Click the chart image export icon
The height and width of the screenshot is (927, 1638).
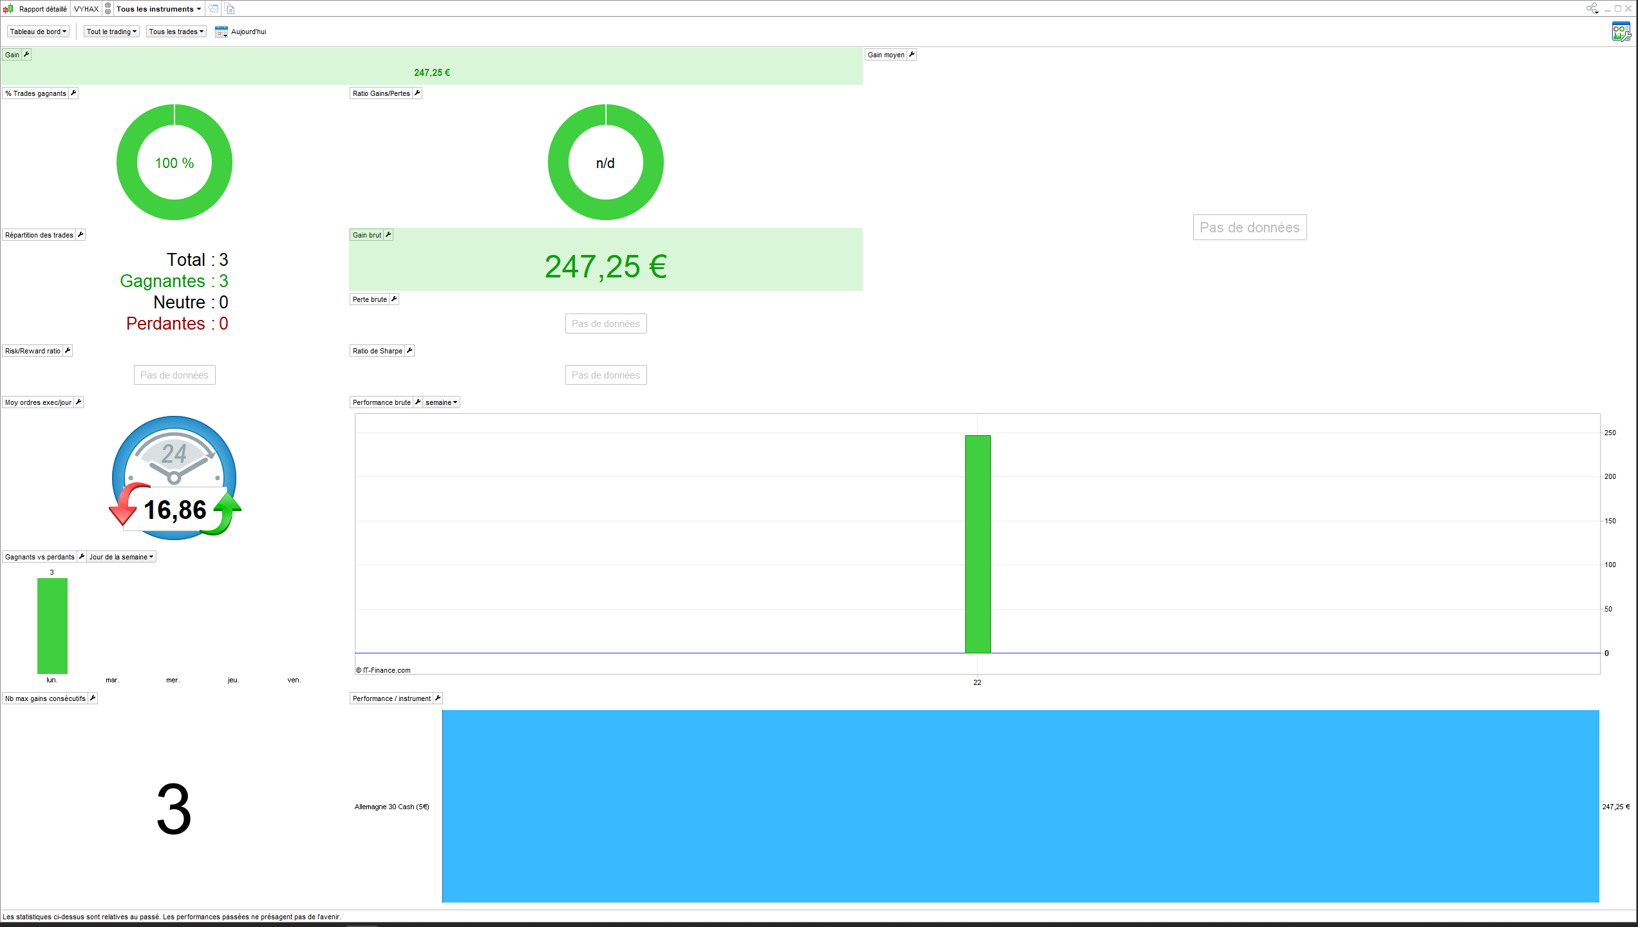pyautogui.click(x=213, y=9)
